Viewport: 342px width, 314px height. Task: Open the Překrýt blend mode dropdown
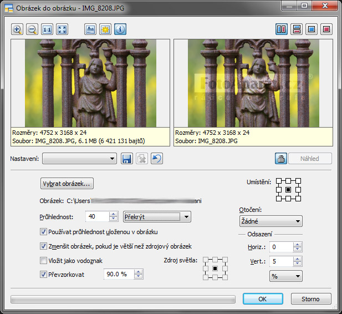pos(157,217)
